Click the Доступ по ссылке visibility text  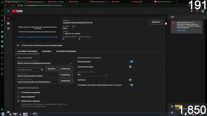72,34
